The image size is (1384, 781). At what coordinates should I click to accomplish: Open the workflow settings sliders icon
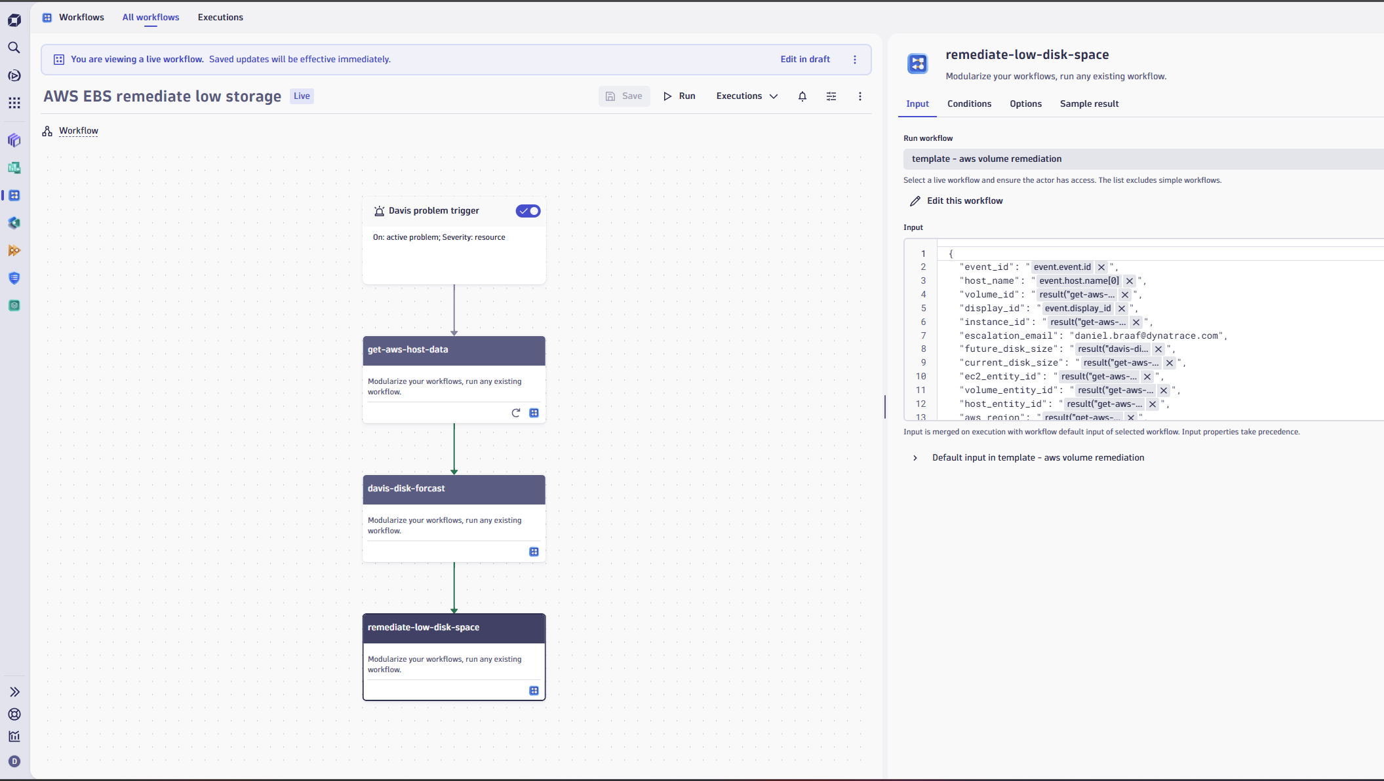[x=831, y=96]
